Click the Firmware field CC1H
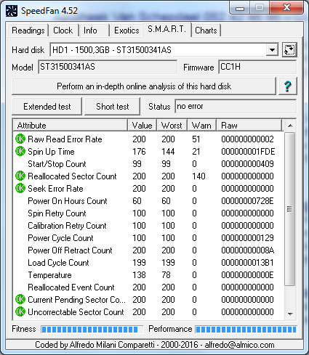The image size is (309, 355). [257, 67]
